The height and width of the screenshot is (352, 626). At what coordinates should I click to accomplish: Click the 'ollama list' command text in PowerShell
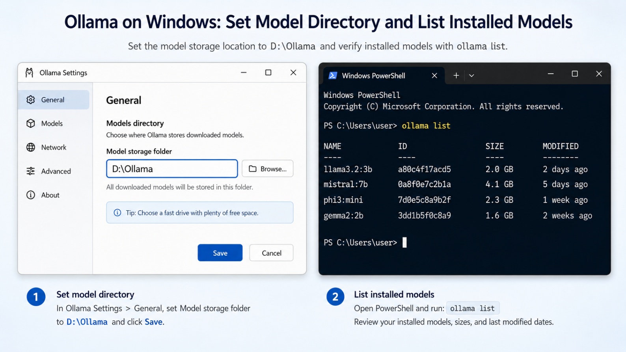coord(426,126)
